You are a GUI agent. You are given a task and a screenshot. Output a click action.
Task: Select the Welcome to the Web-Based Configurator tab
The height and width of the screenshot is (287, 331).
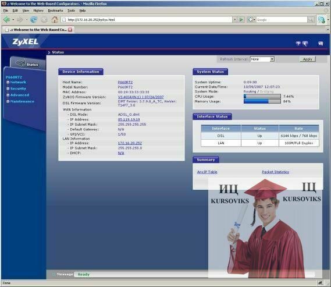38,30
